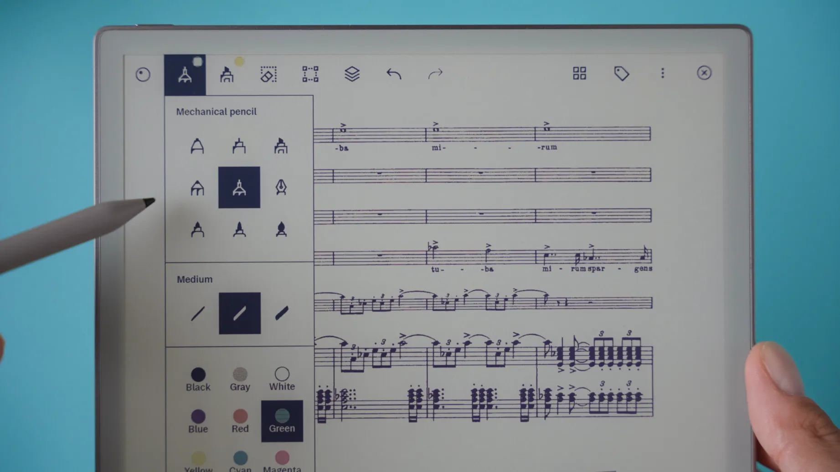Image resolution: width=840 pixels, height=472 pixels.
Task: Set stroke thickness to Medium
Action: (x=240, y=313)
